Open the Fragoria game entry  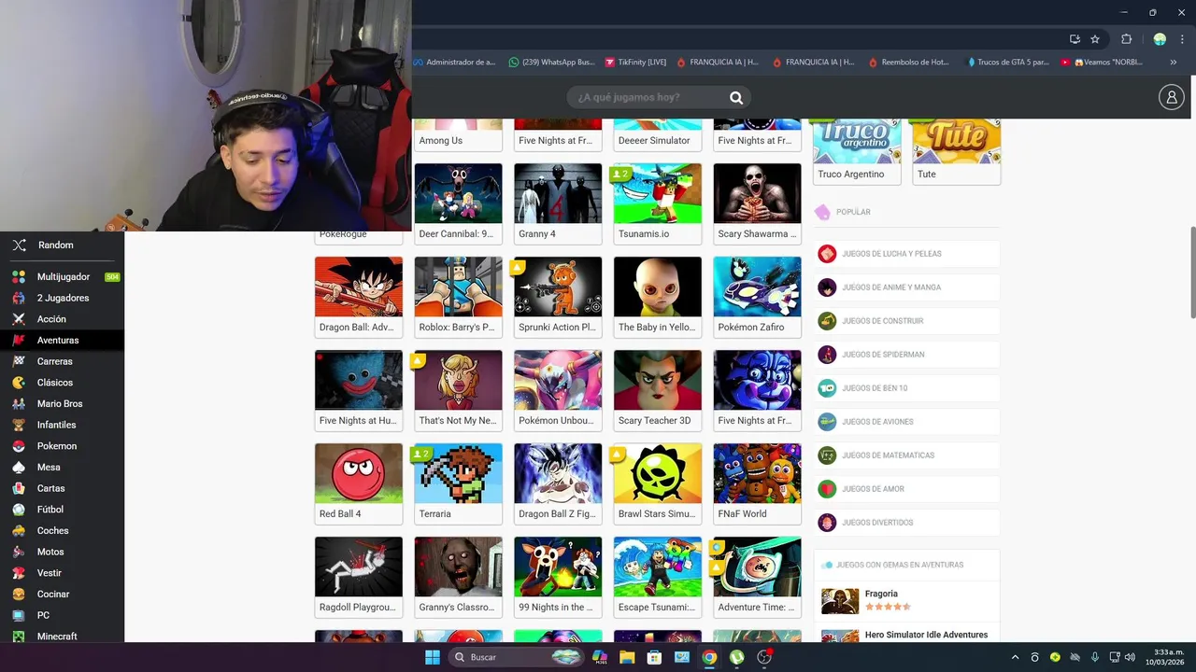point(906,600)
